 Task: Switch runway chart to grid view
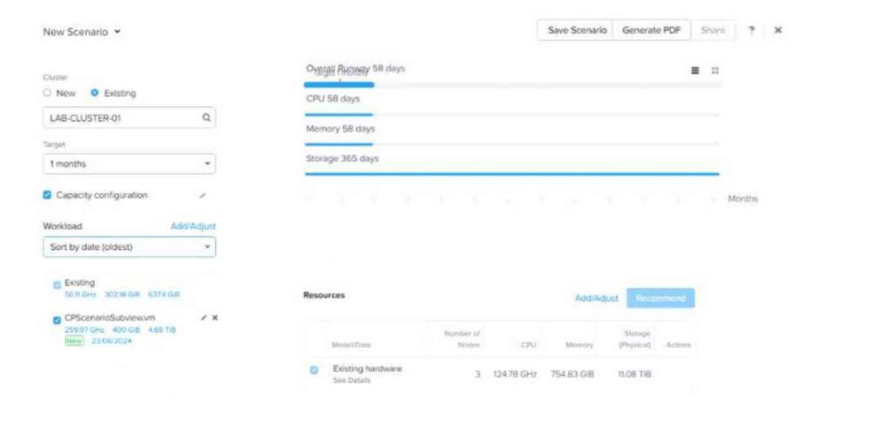[715, 71]
